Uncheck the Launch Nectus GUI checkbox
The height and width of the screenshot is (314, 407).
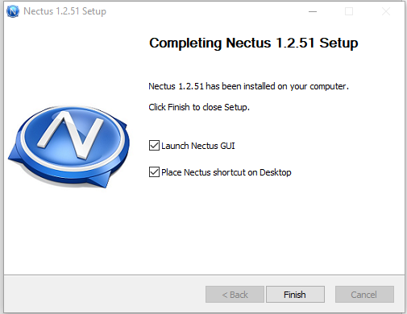[x=154, y=146]
